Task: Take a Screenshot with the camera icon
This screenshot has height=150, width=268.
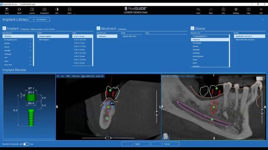Action: 44,9
